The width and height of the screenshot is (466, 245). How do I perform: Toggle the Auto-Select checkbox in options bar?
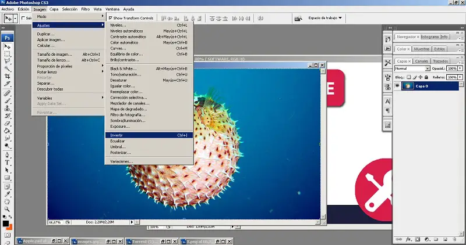(23, 18)
